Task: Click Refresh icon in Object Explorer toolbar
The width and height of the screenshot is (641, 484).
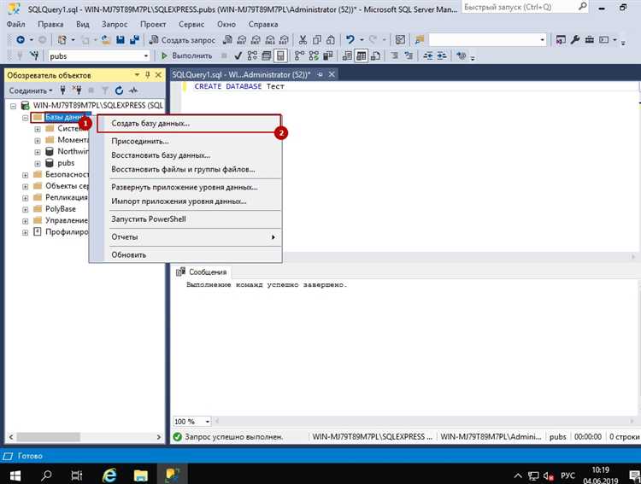Action: tap(119, 90)
